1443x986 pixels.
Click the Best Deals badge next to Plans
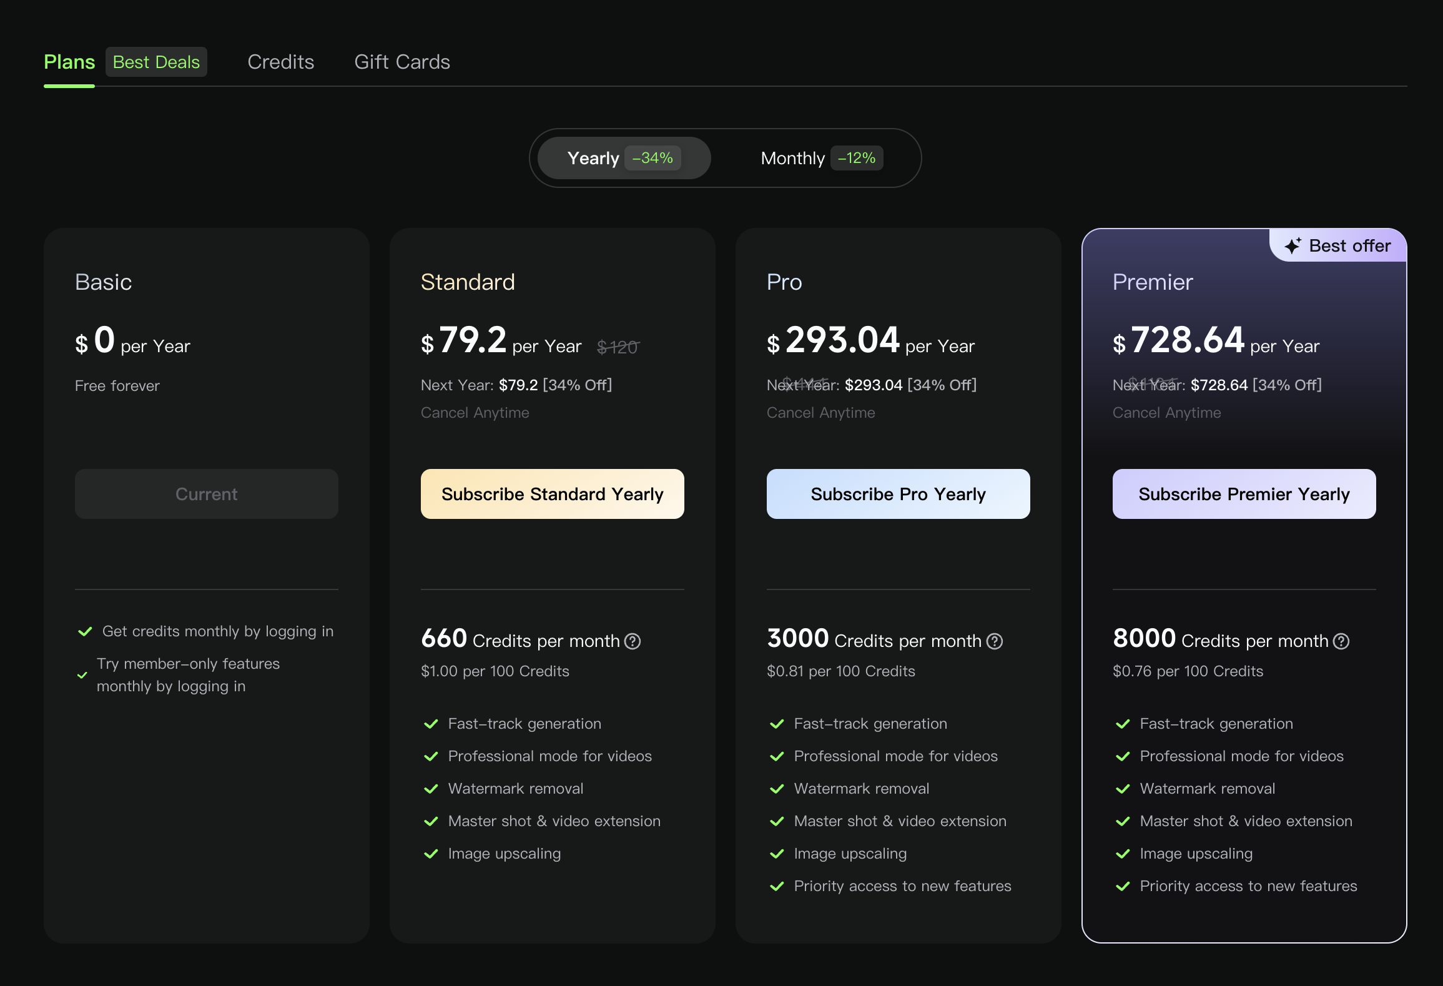[156, 61]
